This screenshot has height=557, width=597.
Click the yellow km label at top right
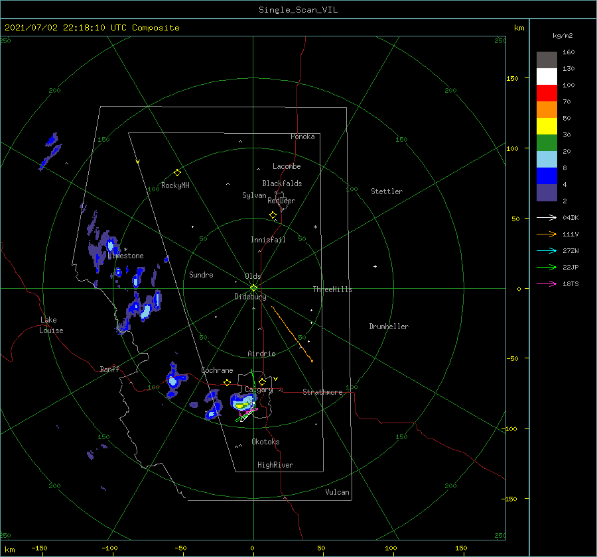(519, 28)
